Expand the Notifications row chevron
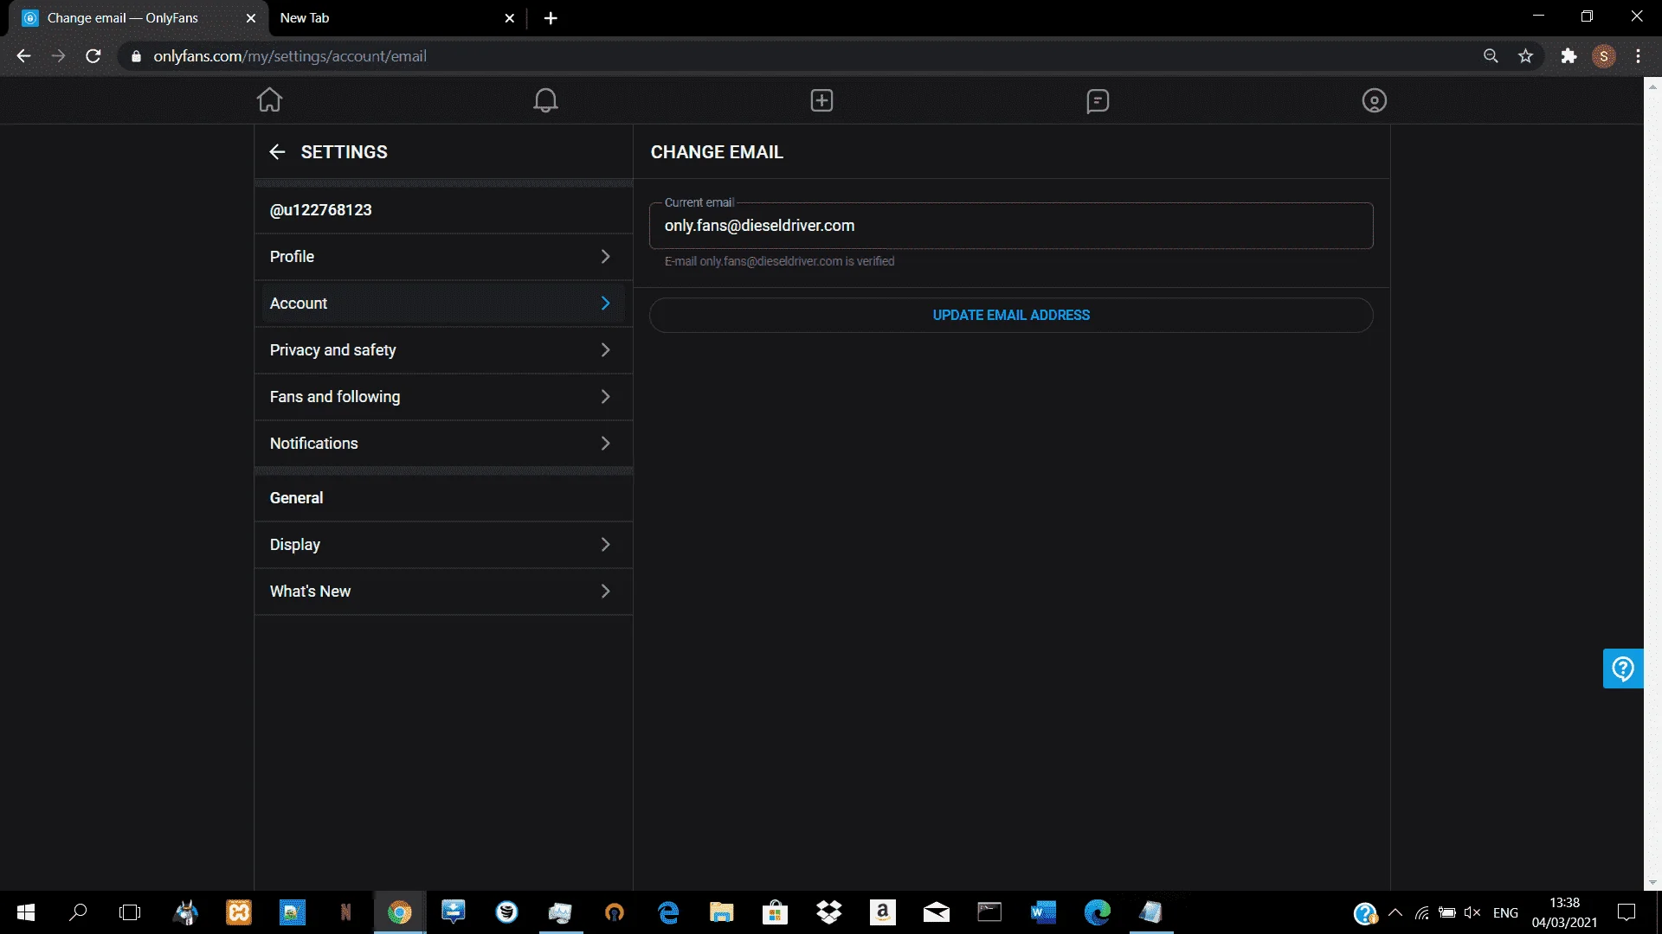 point(605,444)
